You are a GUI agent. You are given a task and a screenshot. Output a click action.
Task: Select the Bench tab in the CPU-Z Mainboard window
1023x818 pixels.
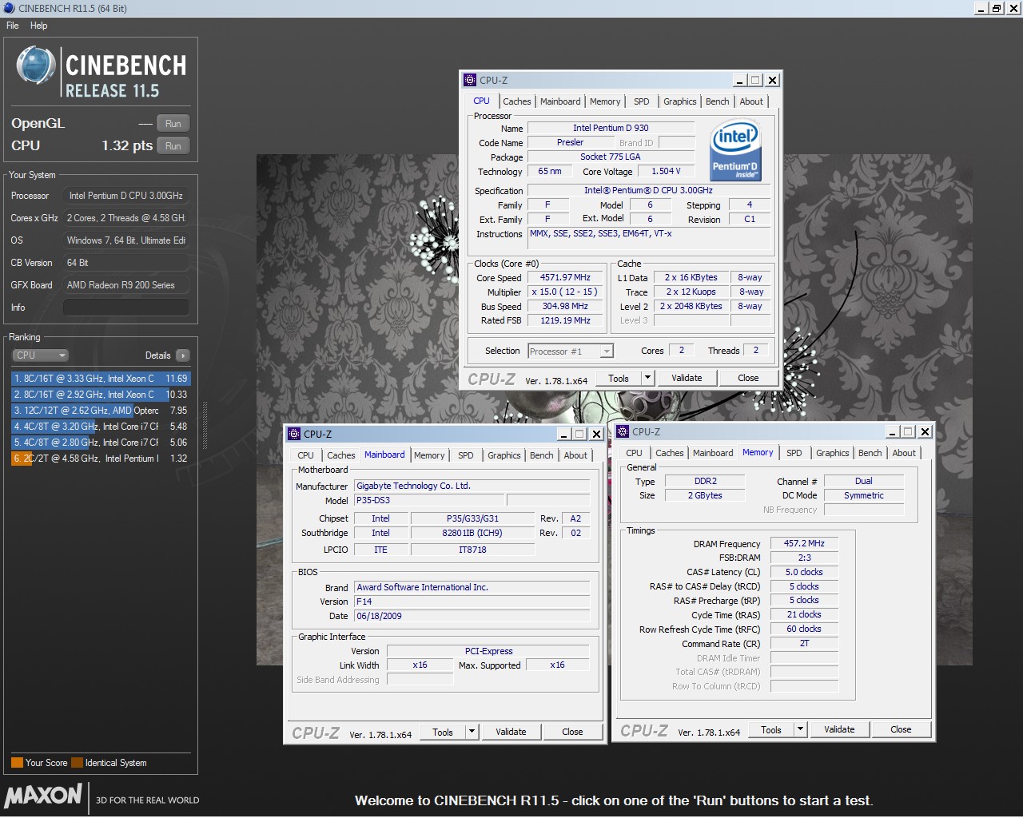click(x=542, y=455)
